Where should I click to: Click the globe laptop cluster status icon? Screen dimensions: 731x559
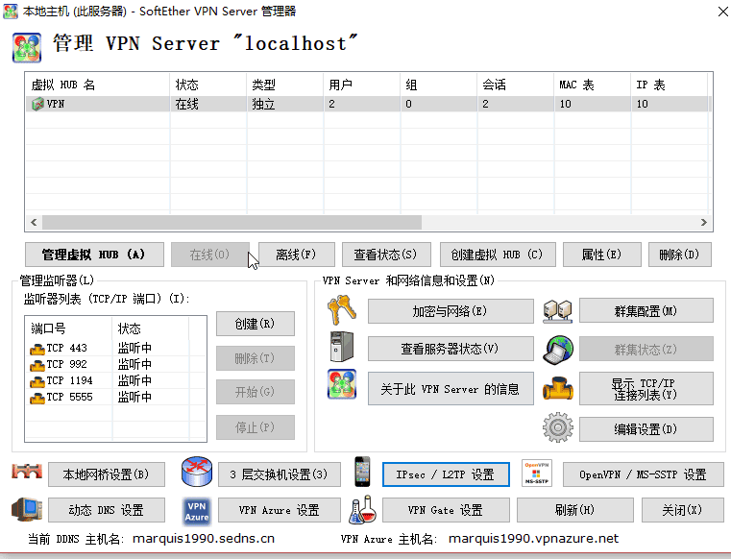pyautogui.click(x=557, y=350)
